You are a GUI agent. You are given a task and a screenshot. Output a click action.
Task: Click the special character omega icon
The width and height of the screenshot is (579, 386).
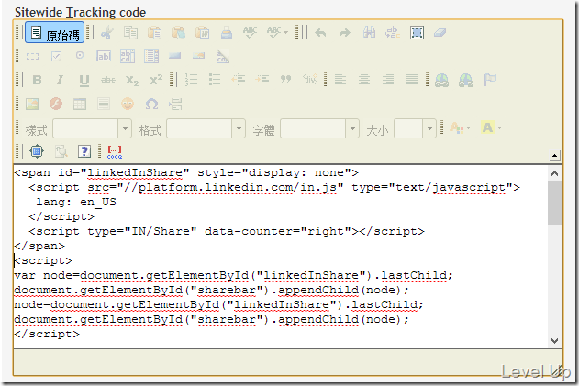[x=151, y=105]
